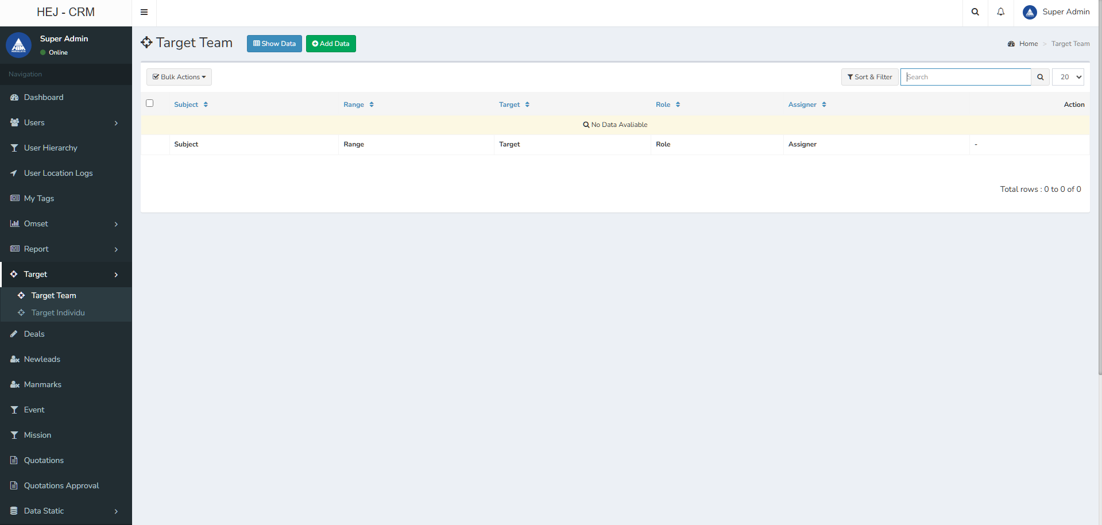Click the 'No Data Avaliable' message row
Viewport: 1102px width, 525px height.
(x=615, y=125)
